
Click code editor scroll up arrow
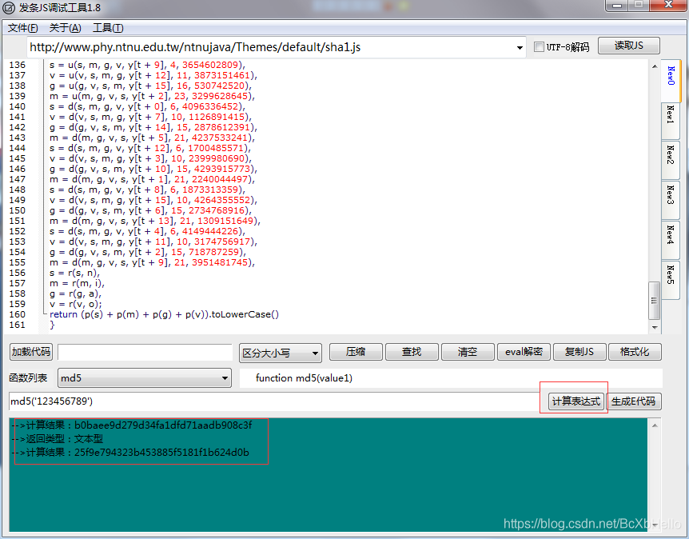click(x=655, y=66)
